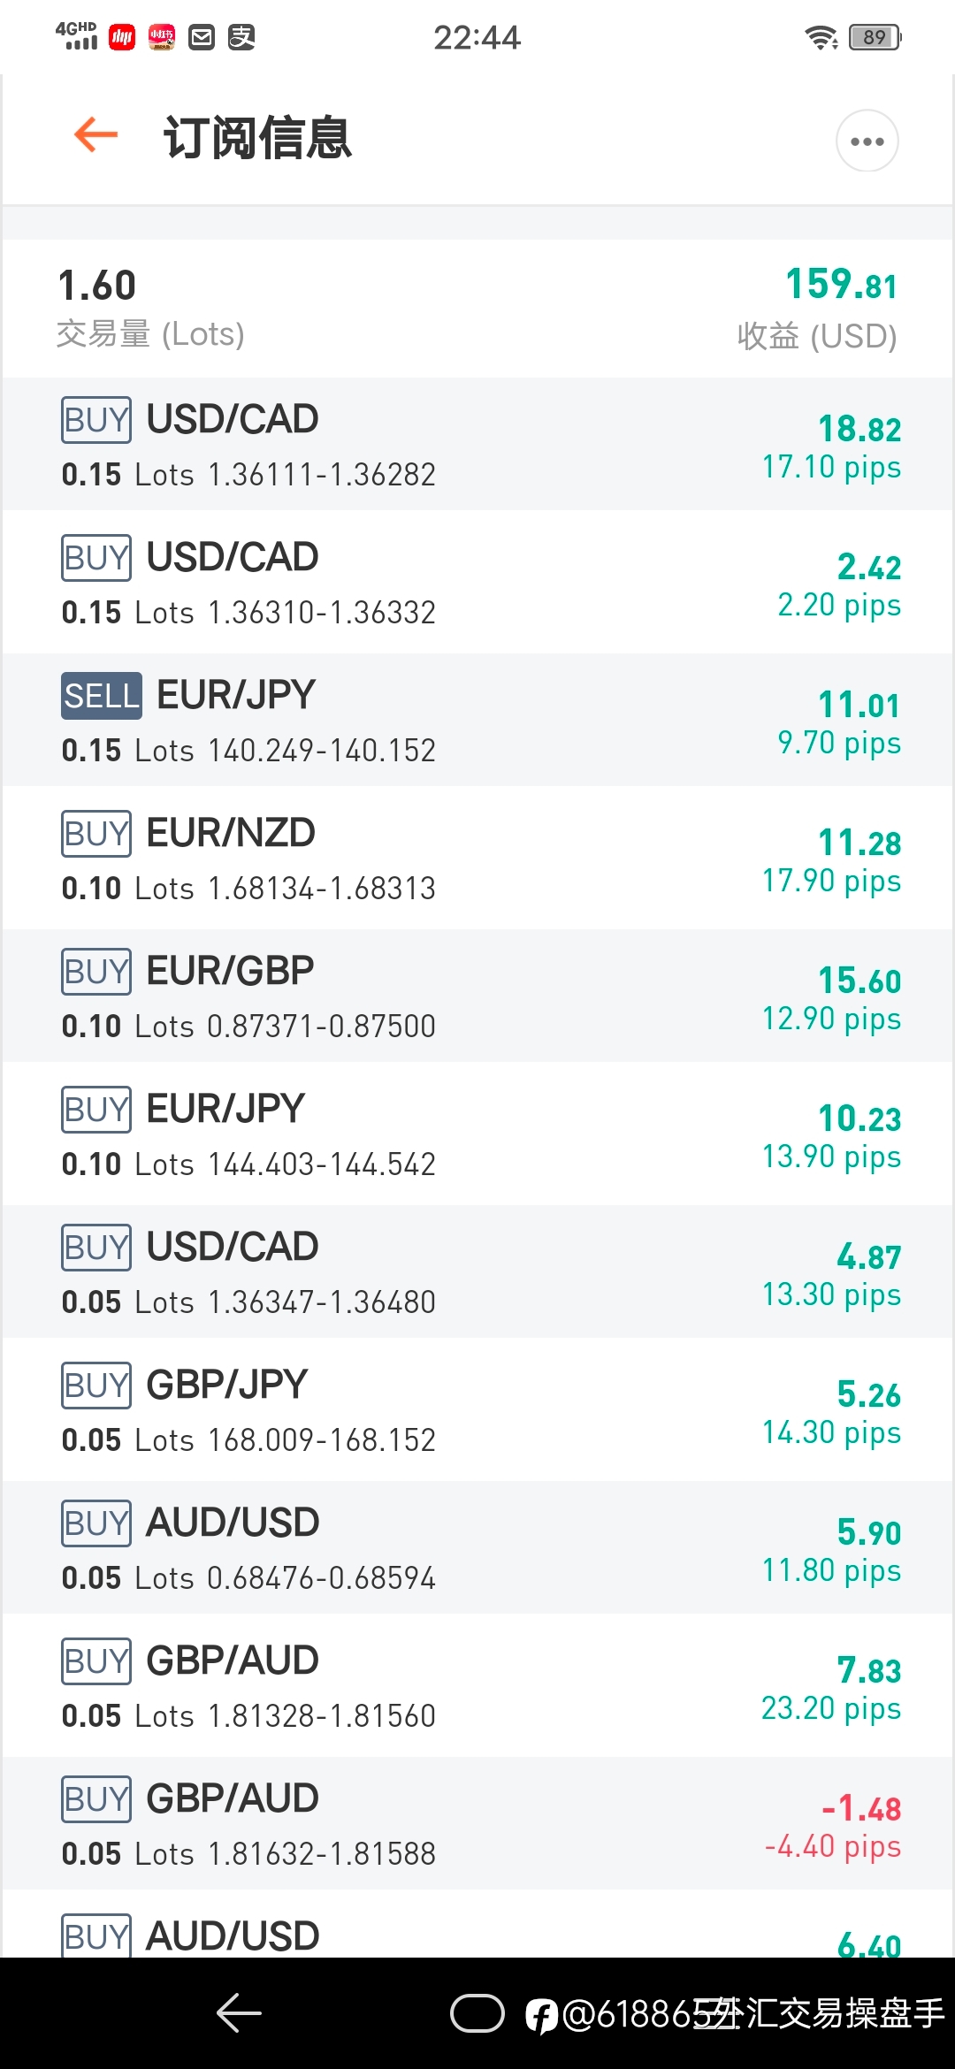This screenshot has height=2069, width=955.
Task: Tap the Wi-Fi status icon
Action: tap(821, 37)
